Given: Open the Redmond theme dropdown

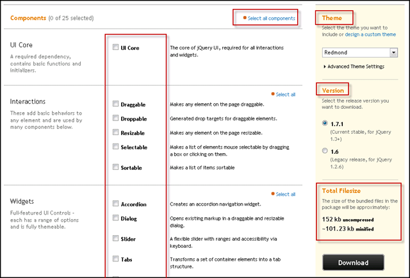Looking at the screenshot, I should coord(359,52).
